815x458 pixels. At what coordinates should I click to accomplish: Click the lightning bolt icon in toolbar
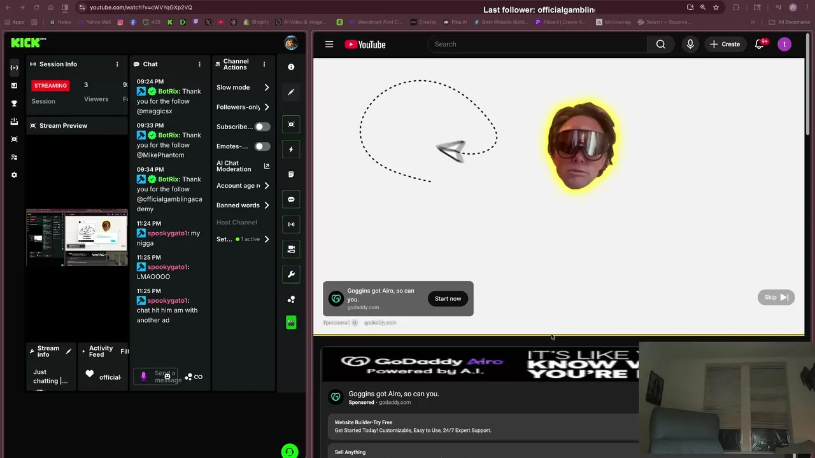291,149
